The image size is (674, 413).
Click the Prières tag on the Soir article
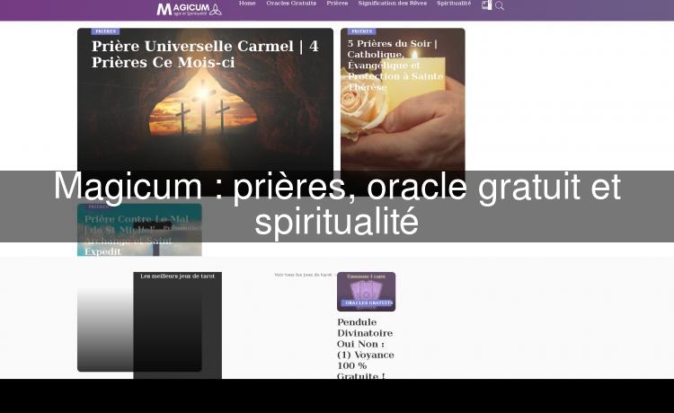tap(361, 31)
